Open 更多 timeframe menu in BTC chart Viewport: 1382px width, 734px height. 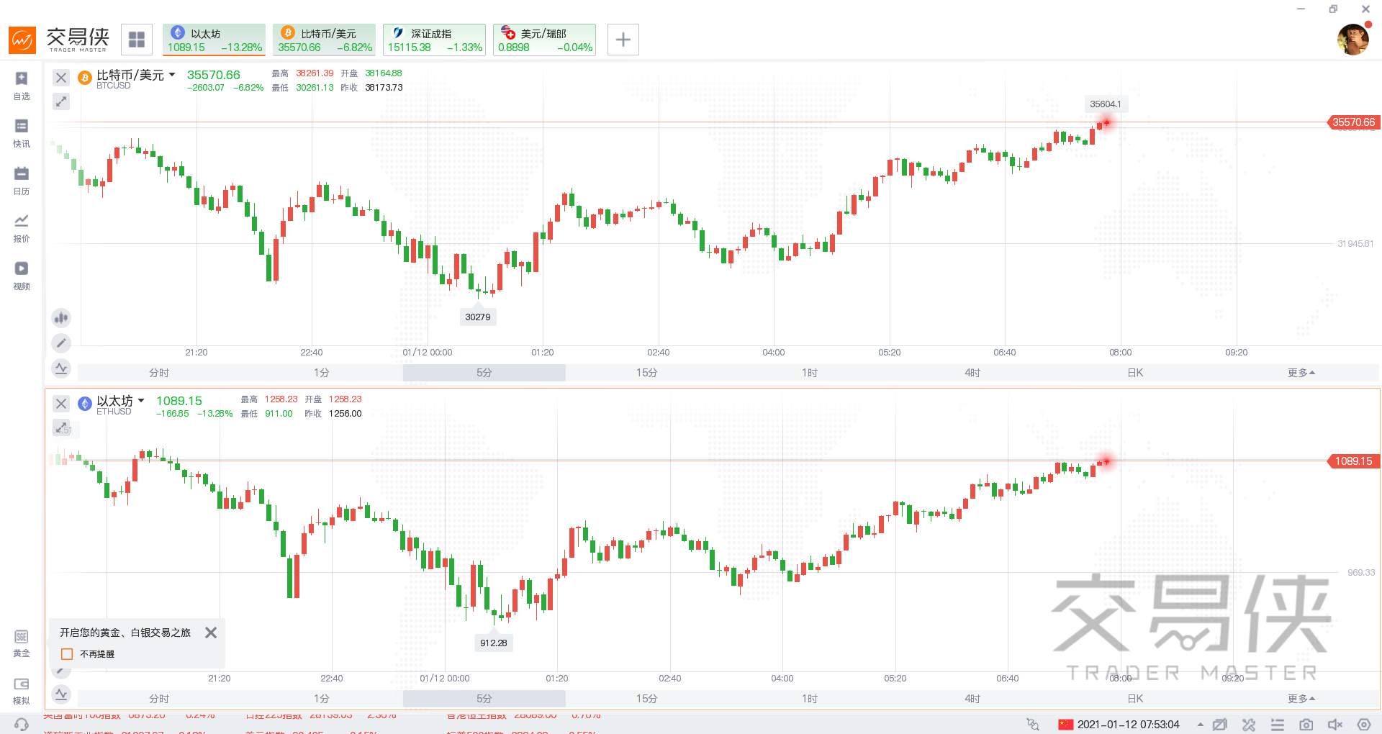tap(1301, 373)
